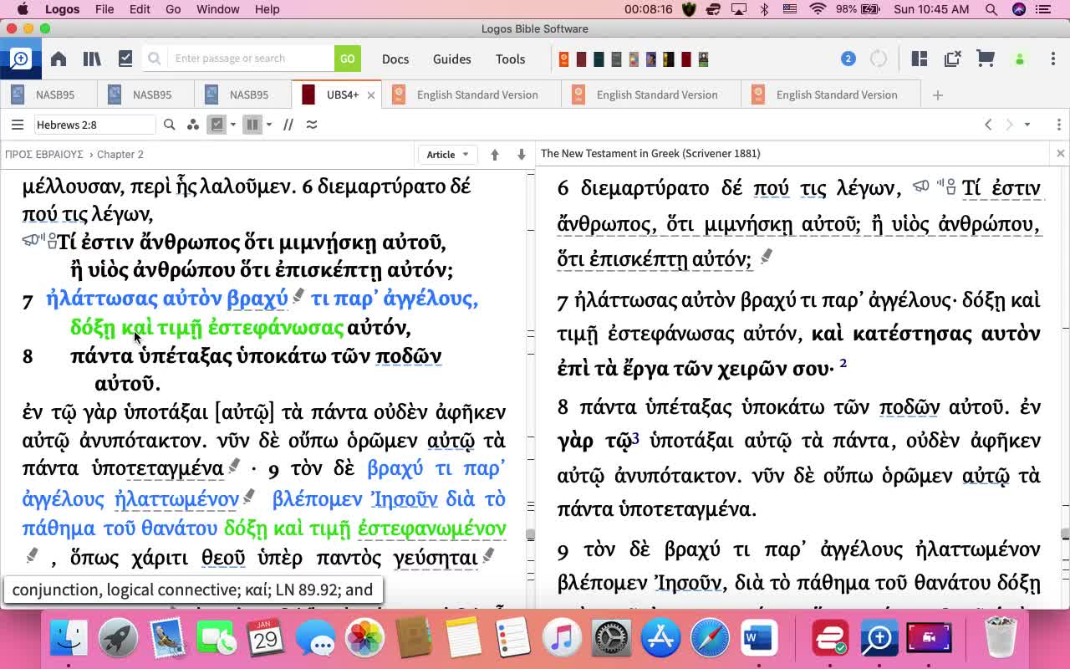Toggle the multiple resources columns button
The image size is (1070, 669).
pos(252,125)
